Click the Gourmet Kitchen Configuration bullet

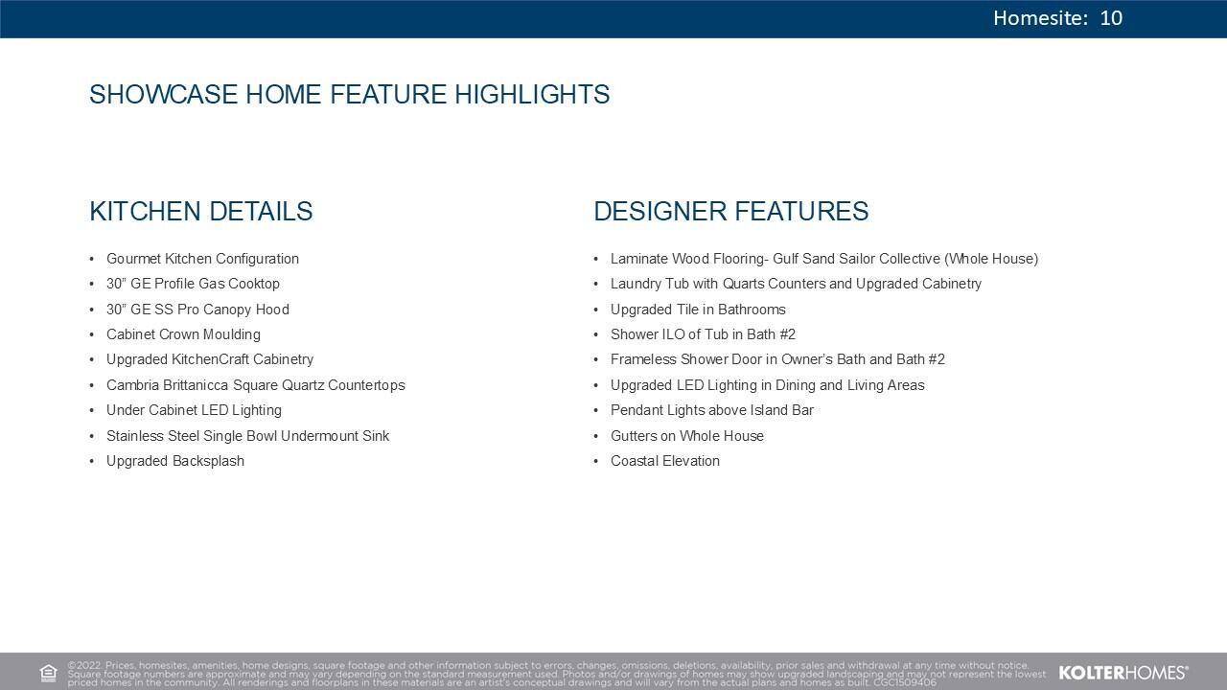tap(202, 259)
